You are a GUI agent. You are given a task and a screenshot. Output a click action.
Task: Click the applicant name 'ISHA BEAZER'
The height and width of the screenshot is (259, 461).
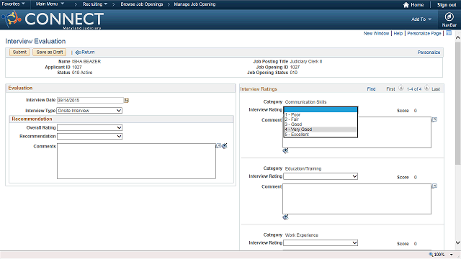click(86, 62)
